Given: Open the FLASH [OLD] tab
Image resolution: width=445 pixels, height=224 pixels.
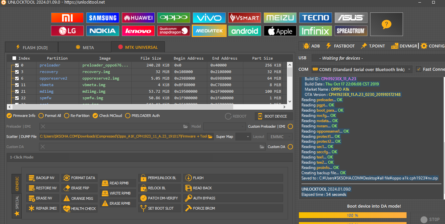Looking at the screenshot, I should [x=32, y=47].
